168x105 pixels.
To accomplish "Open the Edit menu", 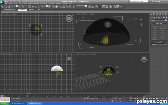I will click(6, 4).
